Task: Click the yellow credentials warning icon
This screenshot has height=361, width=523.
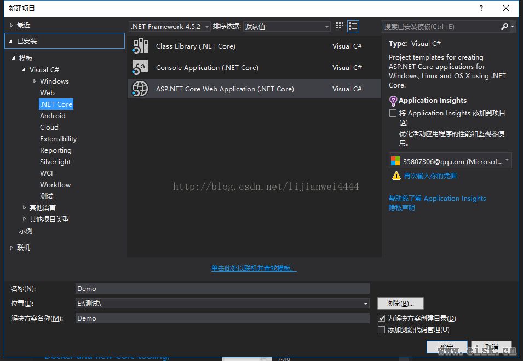Action: [396, 176]
